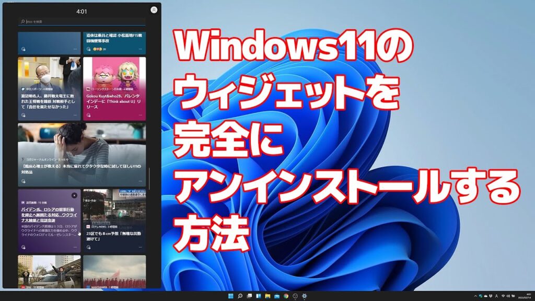Image resolution: width=535 pixels, height=301 pixels.
Task: Open the card with man raising arms by car
Action: (49, 272)
